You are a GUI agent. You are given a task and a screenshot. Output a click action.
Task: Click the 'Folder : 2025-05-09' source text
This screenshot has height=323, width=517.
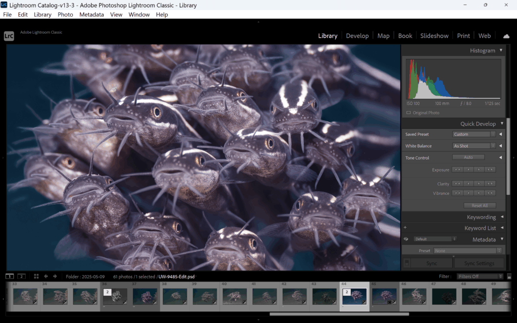(85, 277)
